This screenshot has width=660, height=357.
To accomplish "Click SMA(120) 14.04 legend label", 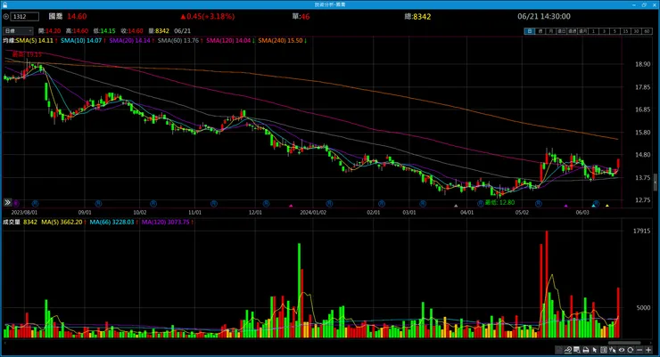I will point(230,40).
